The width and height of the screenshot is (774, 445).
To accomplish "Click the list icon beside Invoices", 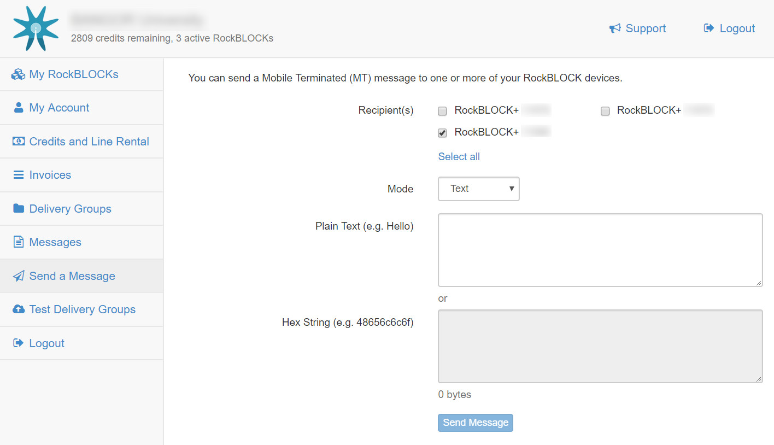I will pyautogui.click(x=19, y=175).
